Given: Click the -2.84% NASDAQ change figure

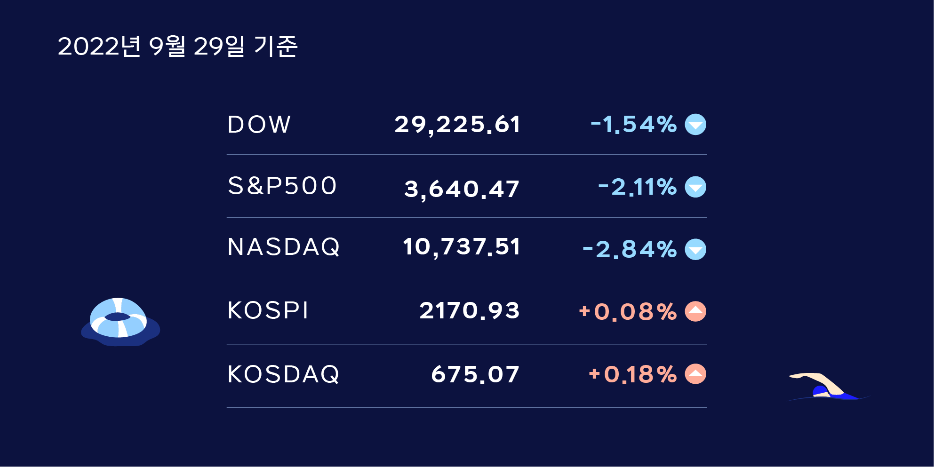Looking at the screenshot, I should 630,250.
